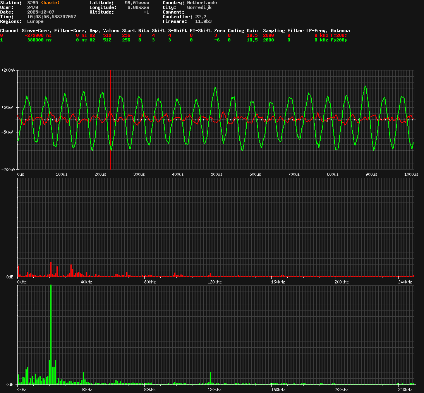Screen dimensions: 424x393
Task: Click the -200mV axis label
Action: (x=9, y=169)
